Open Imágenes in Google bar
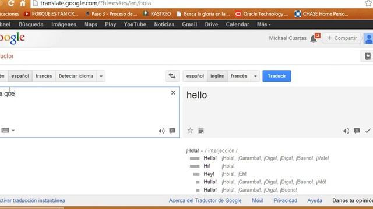The image size is (373, 209). 64,24
